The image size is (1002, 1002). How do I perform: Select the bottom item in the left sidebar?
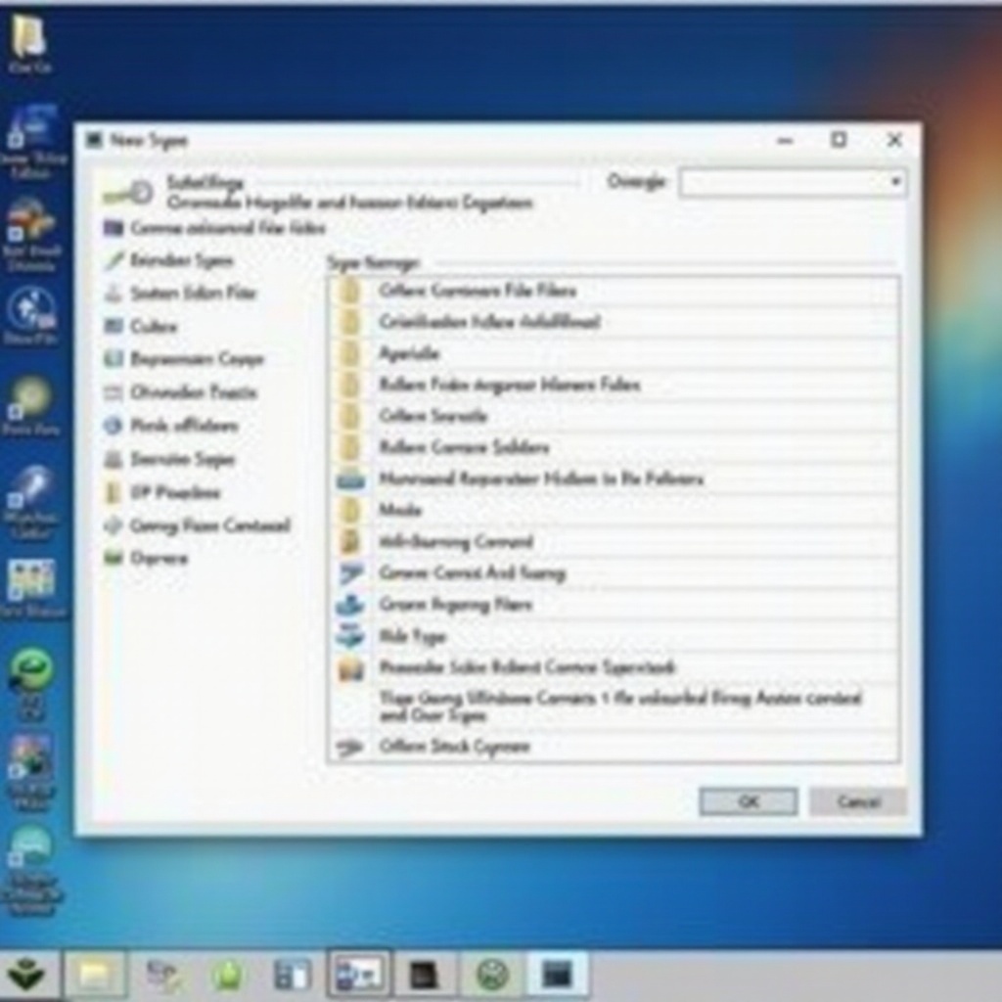point(157,558)
